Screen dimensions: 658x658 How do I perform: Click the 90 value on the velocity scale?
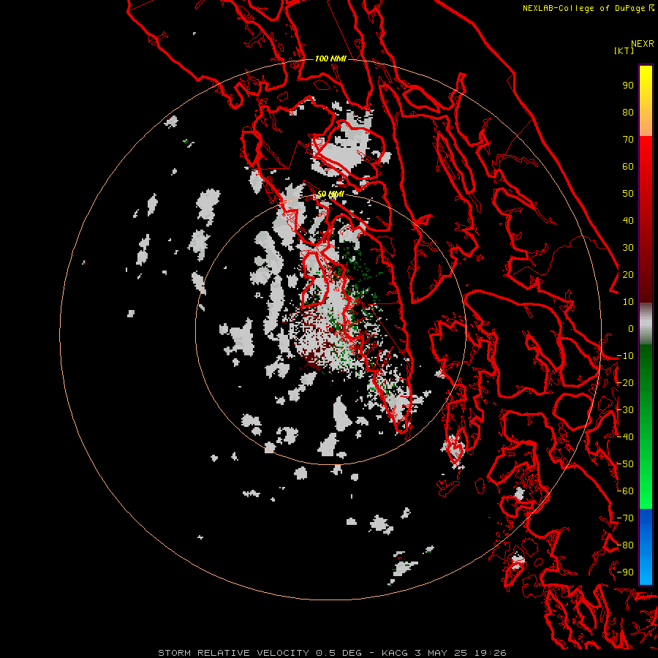coord(628,86)
